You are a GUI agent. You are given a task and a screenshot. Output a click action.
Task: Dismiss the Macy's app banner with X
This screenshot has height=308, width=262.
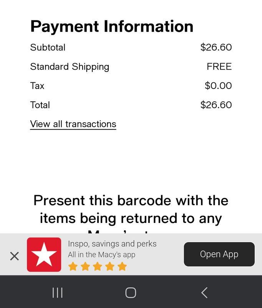tap(14, 256)
